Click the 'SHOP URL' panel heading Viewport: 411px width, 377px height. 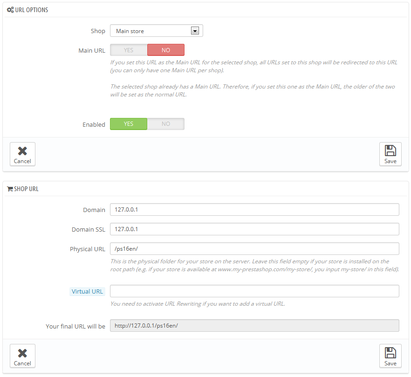(x=26, y=189)
